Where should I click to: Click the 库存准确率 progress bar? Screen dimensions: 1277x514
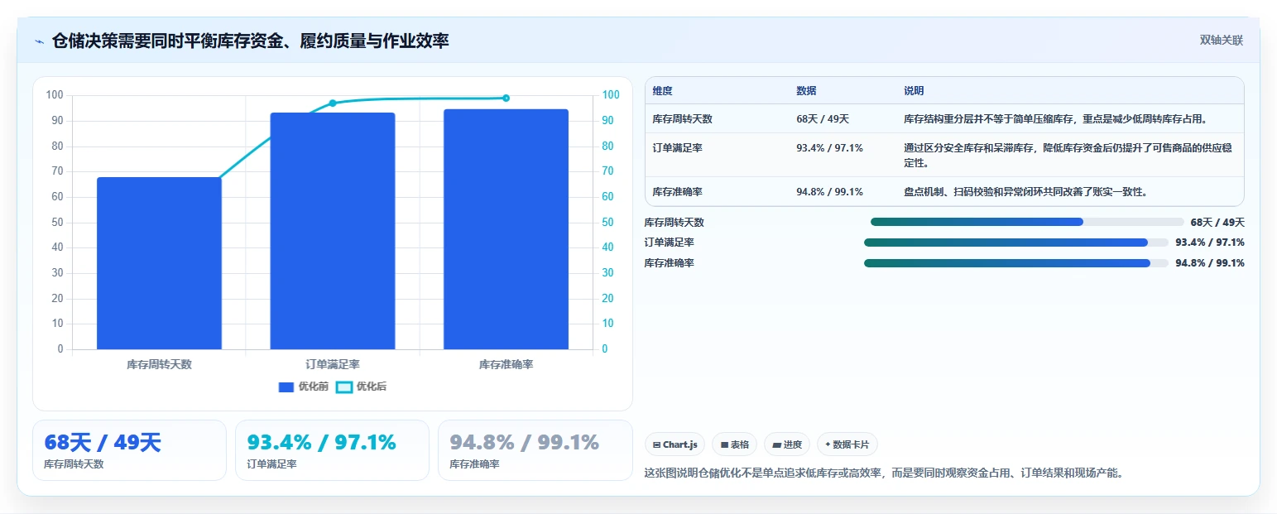(1016, 263)
